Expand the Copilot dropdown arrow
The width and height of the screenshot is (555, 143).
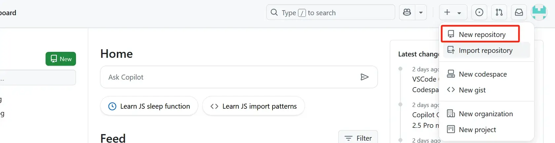point(421,13)
